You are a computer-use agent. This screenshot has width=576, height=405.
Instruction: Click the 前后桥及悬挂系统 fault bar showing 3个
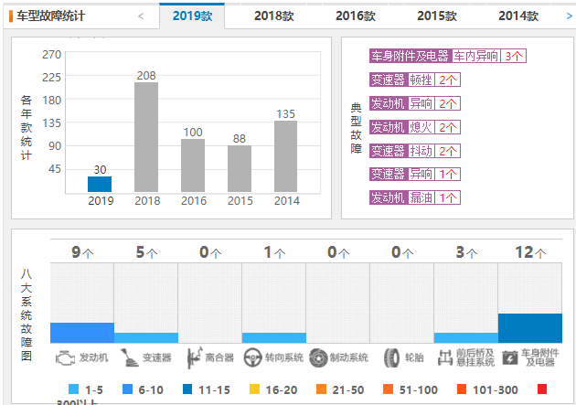pos(465,338)
